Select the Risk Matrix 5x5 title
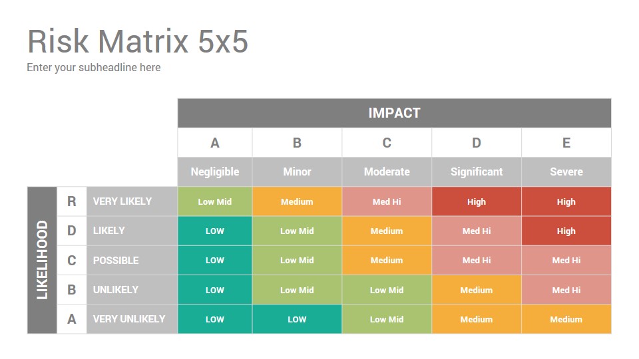Viewport: 639px width, 359px height. 138,41
